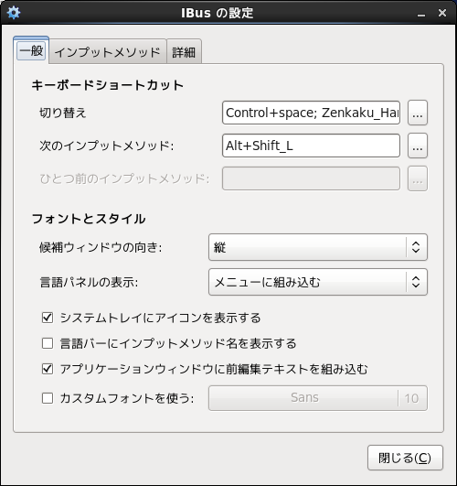Viewport: 457px width, 486px height.
Task: Switch to the 一般 tab
Action: point(31,50)
